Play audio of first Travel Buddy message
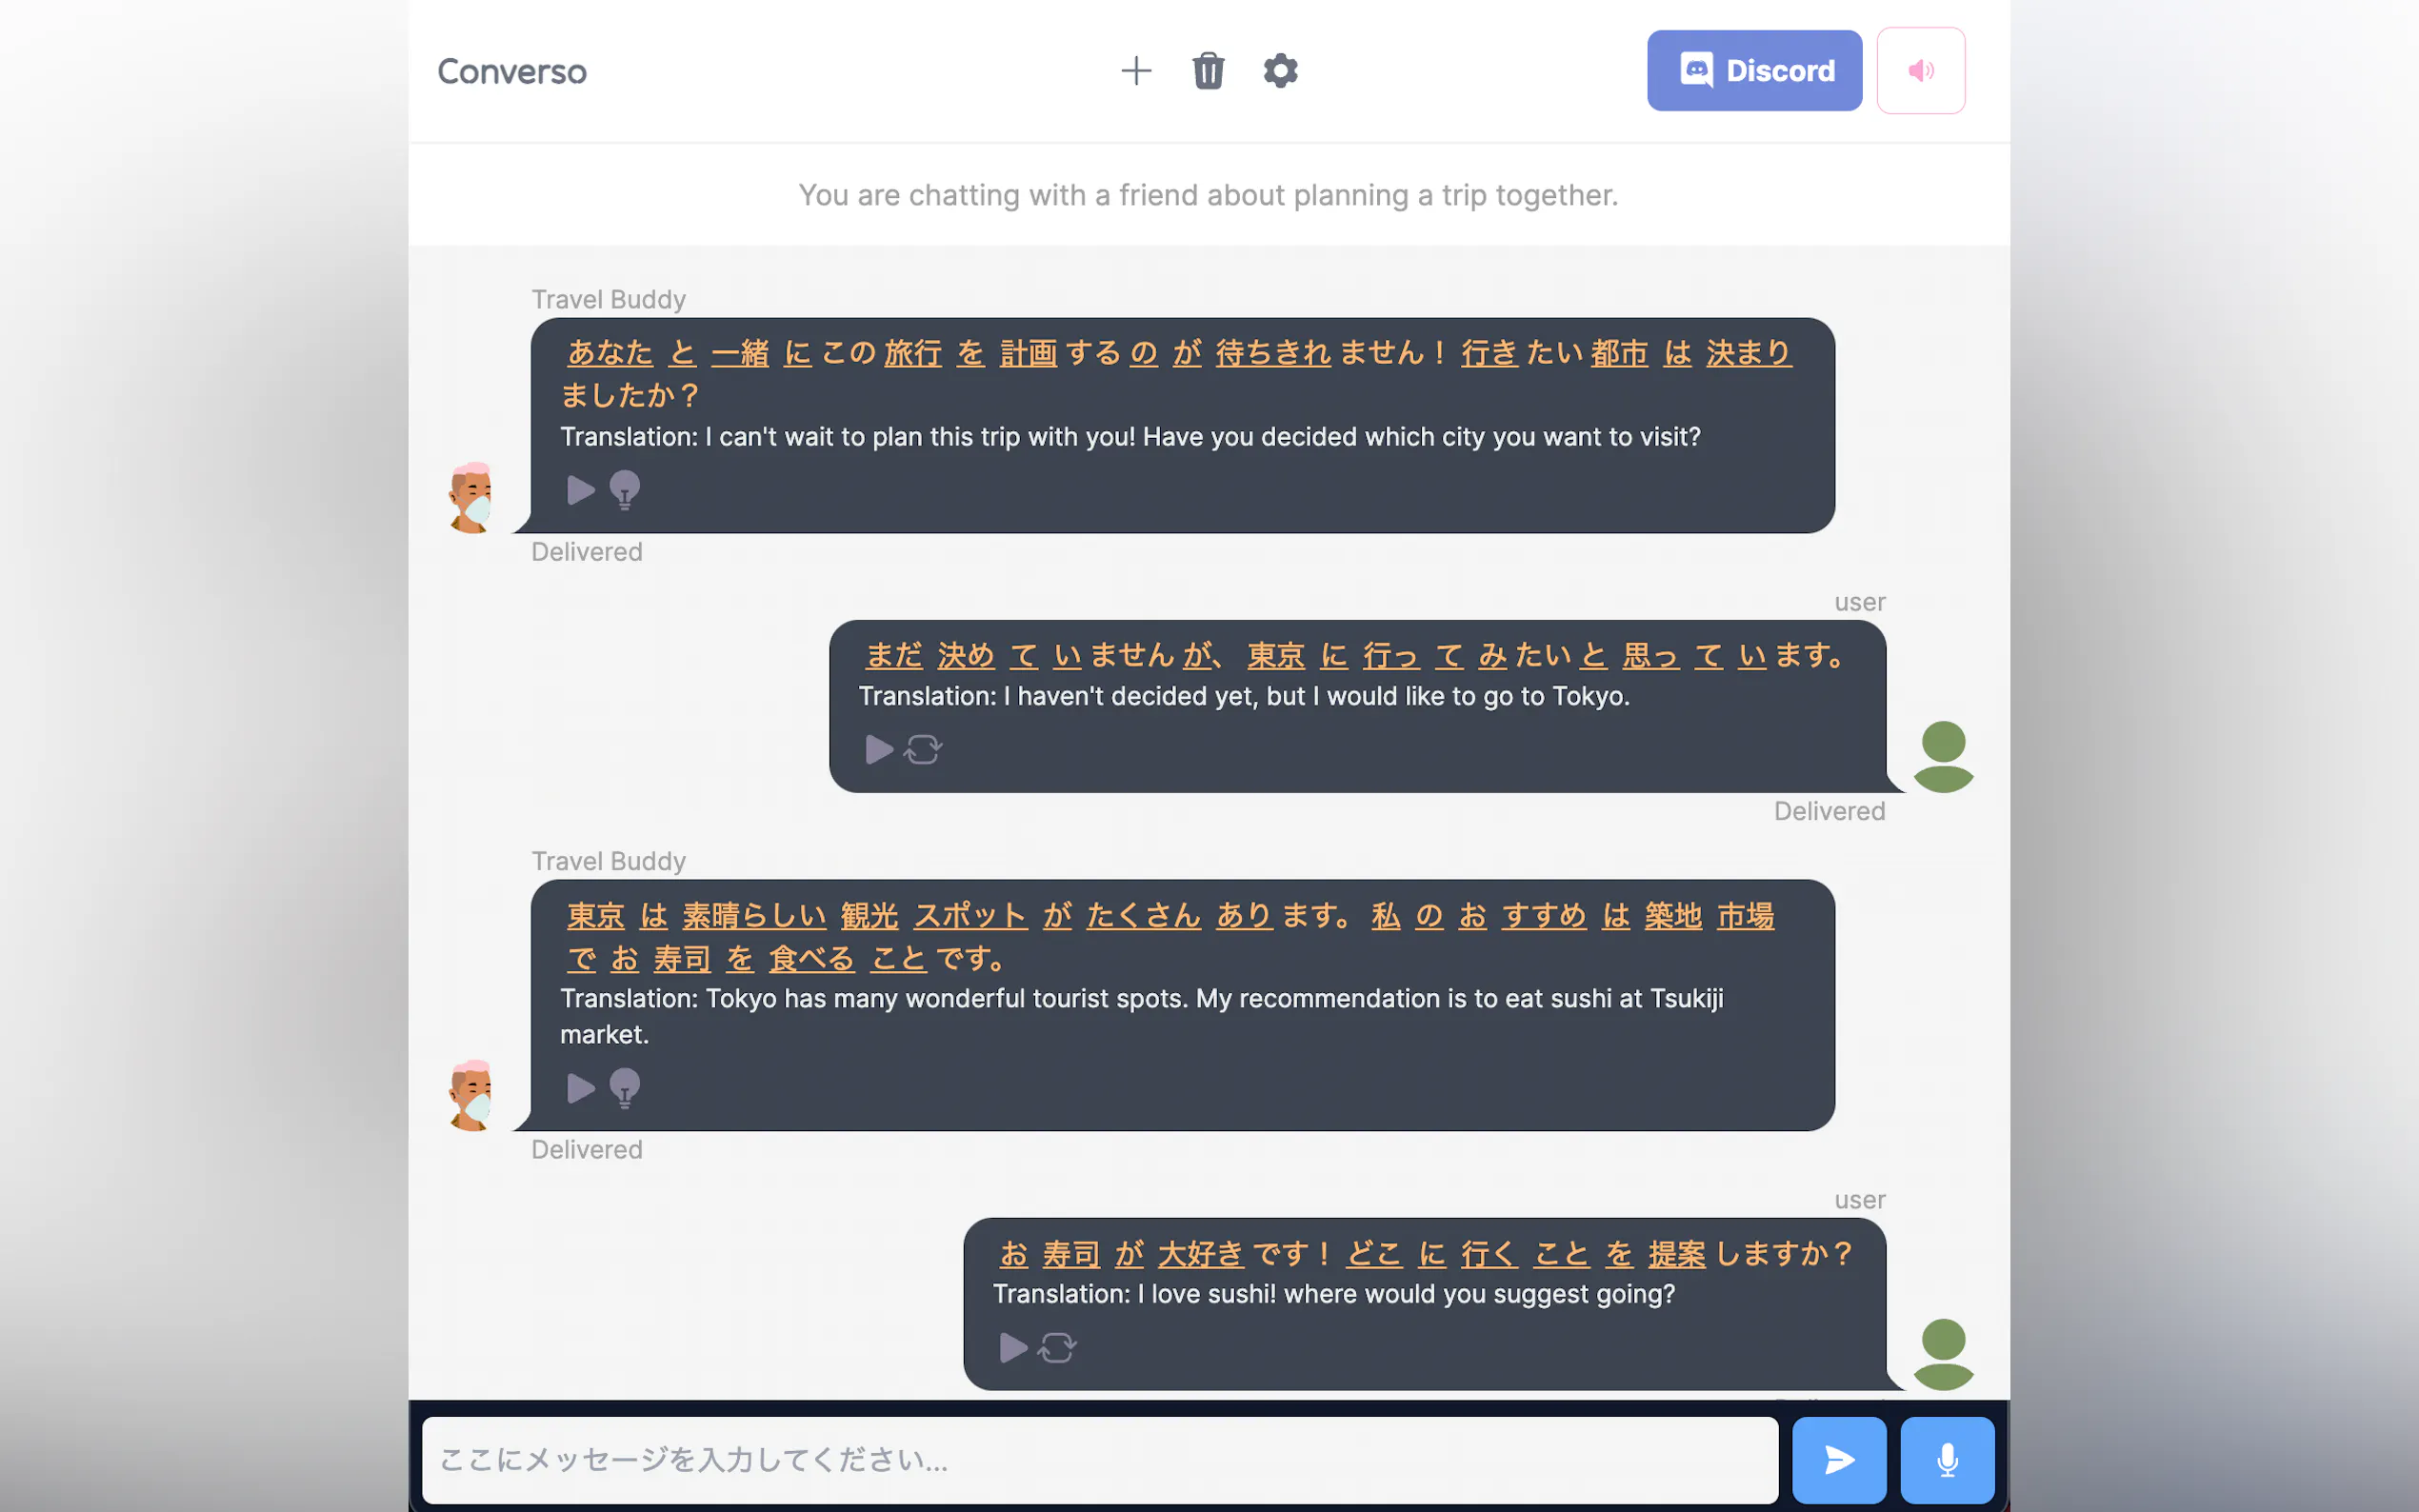This screenshot has height=1512, width=2419. [580, 490]
